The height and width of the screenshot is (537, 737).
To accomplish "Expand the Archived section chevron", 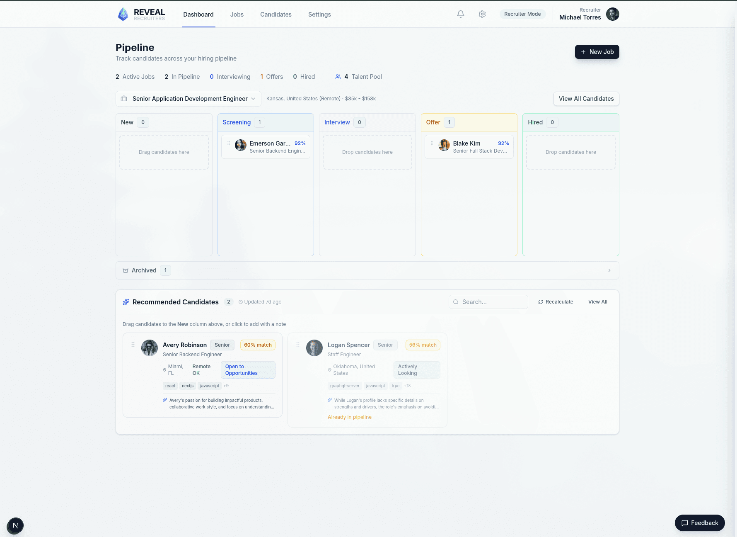I will [609, 270].
